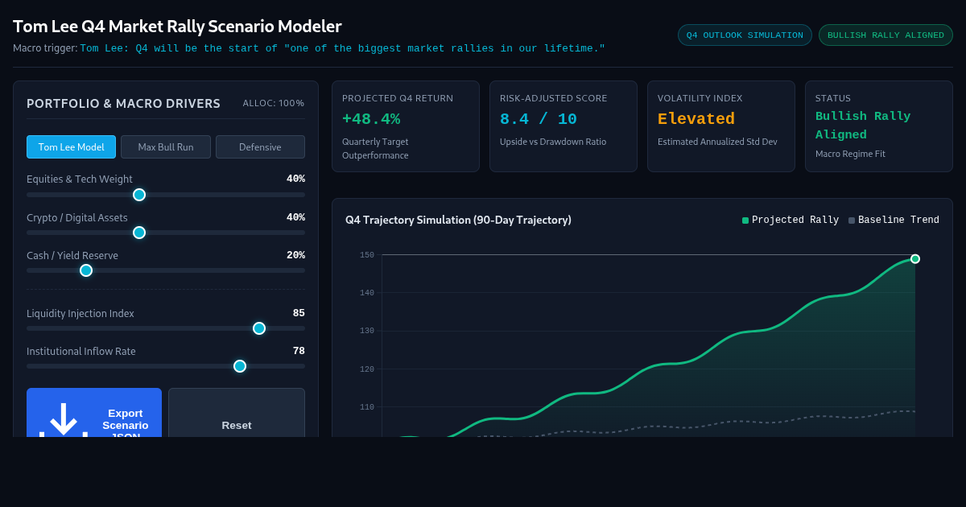Click the Portfolio & Macro Drivers heading
The width and height of the screenshot is (966, 507).
click(123, 103)
